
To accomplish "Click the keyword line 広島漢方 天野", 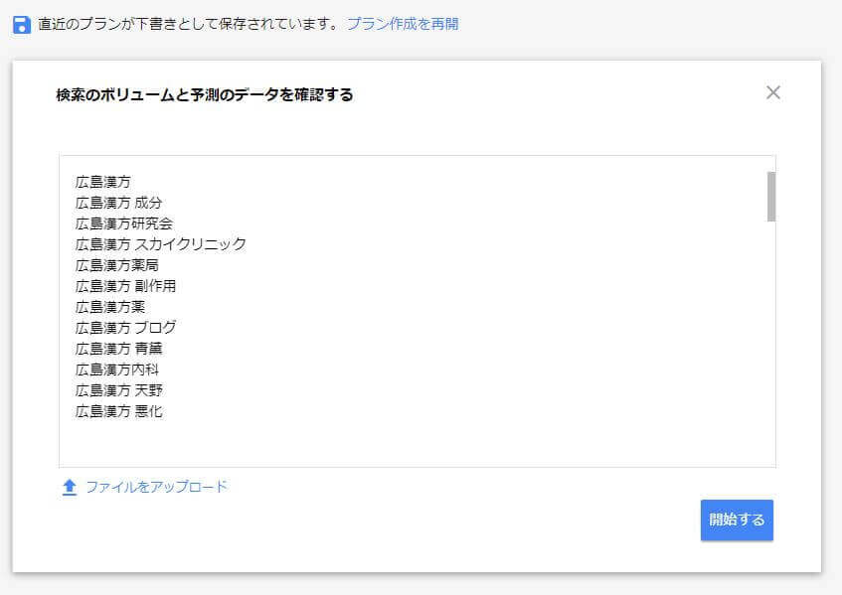I will 118,390.
